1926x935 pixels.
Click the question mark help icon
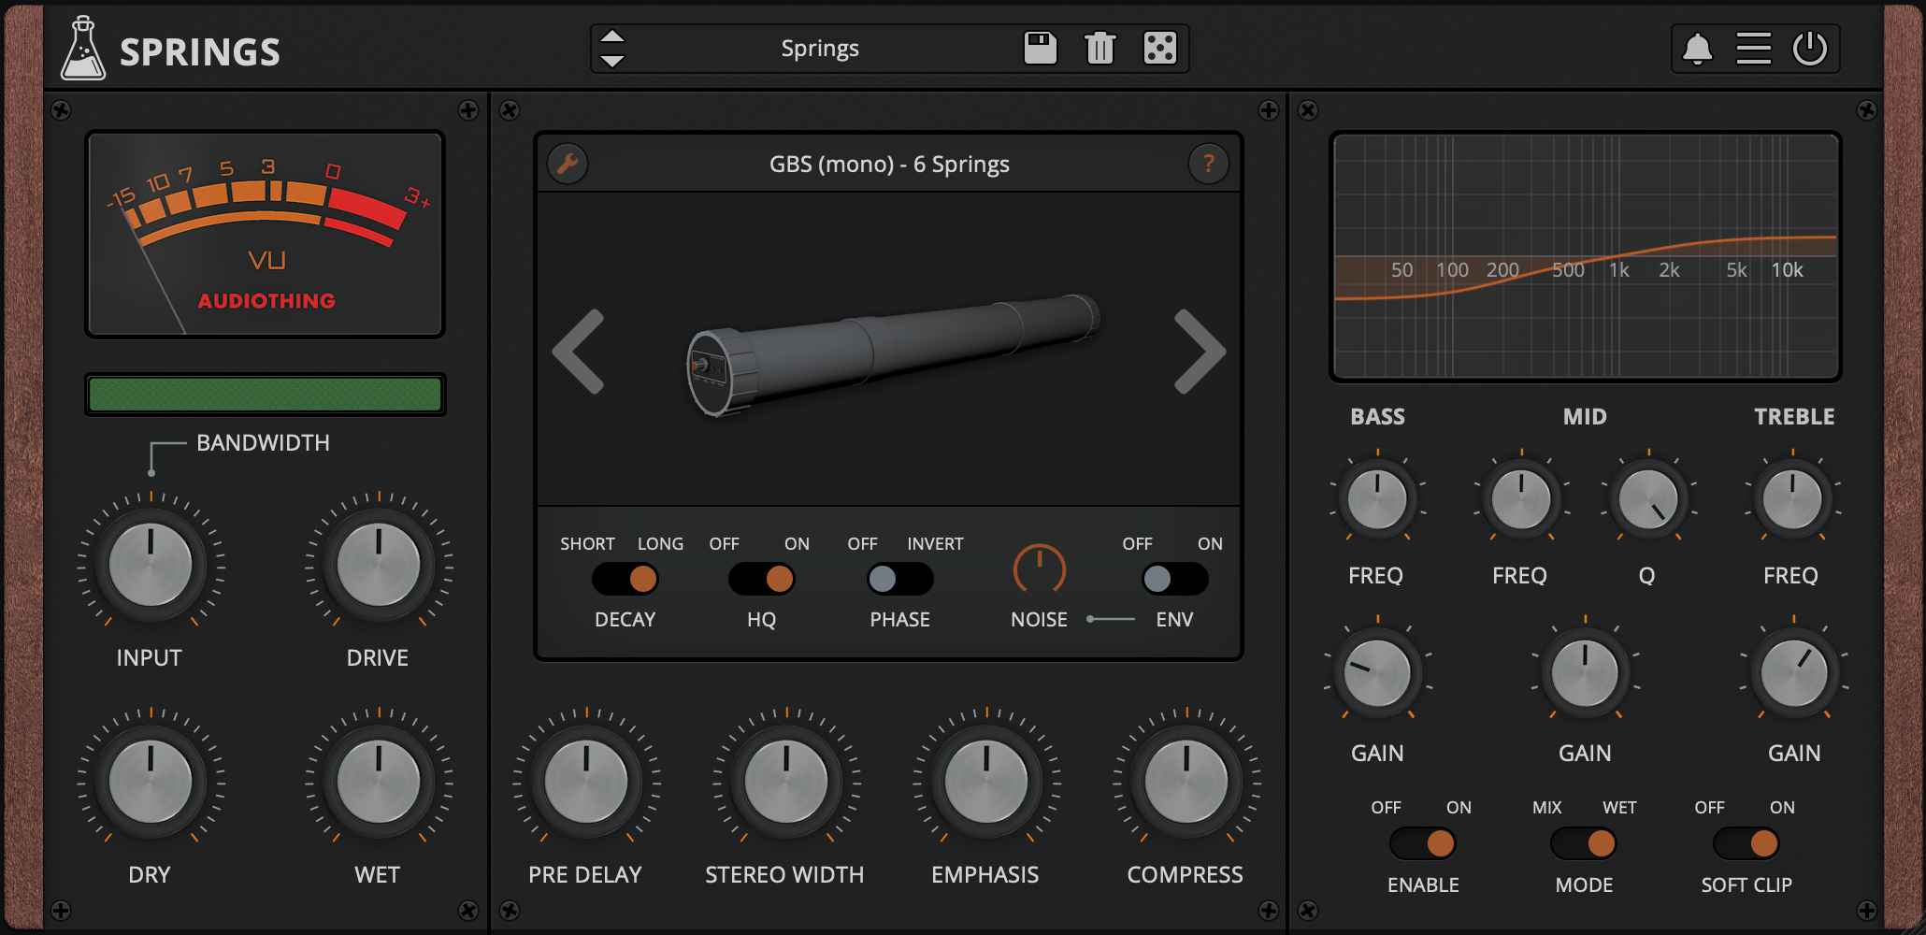click(1209, 163)
